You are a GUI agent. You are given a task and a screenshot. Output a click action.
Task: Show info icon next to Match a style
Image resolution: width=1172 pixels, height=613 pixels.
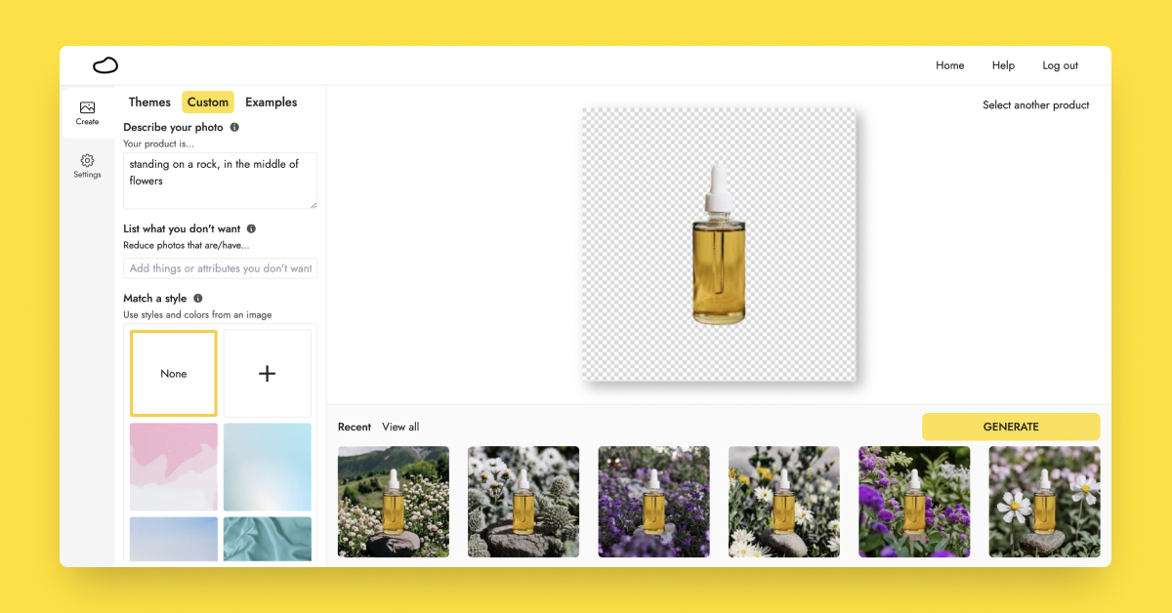tap(198, 299)
